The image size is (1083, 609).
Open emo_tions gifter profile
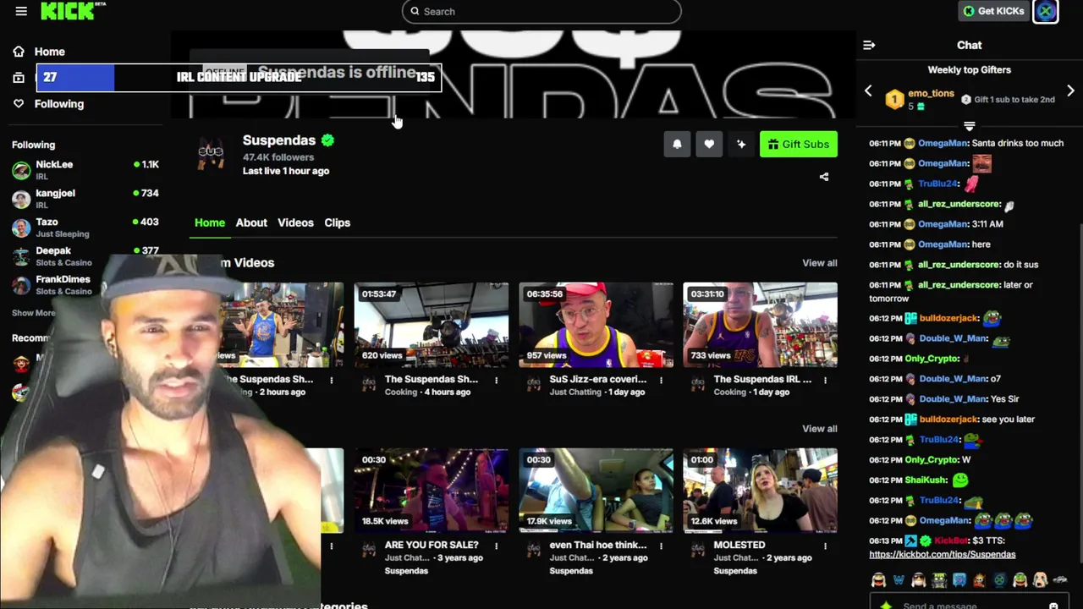[931, 94]
